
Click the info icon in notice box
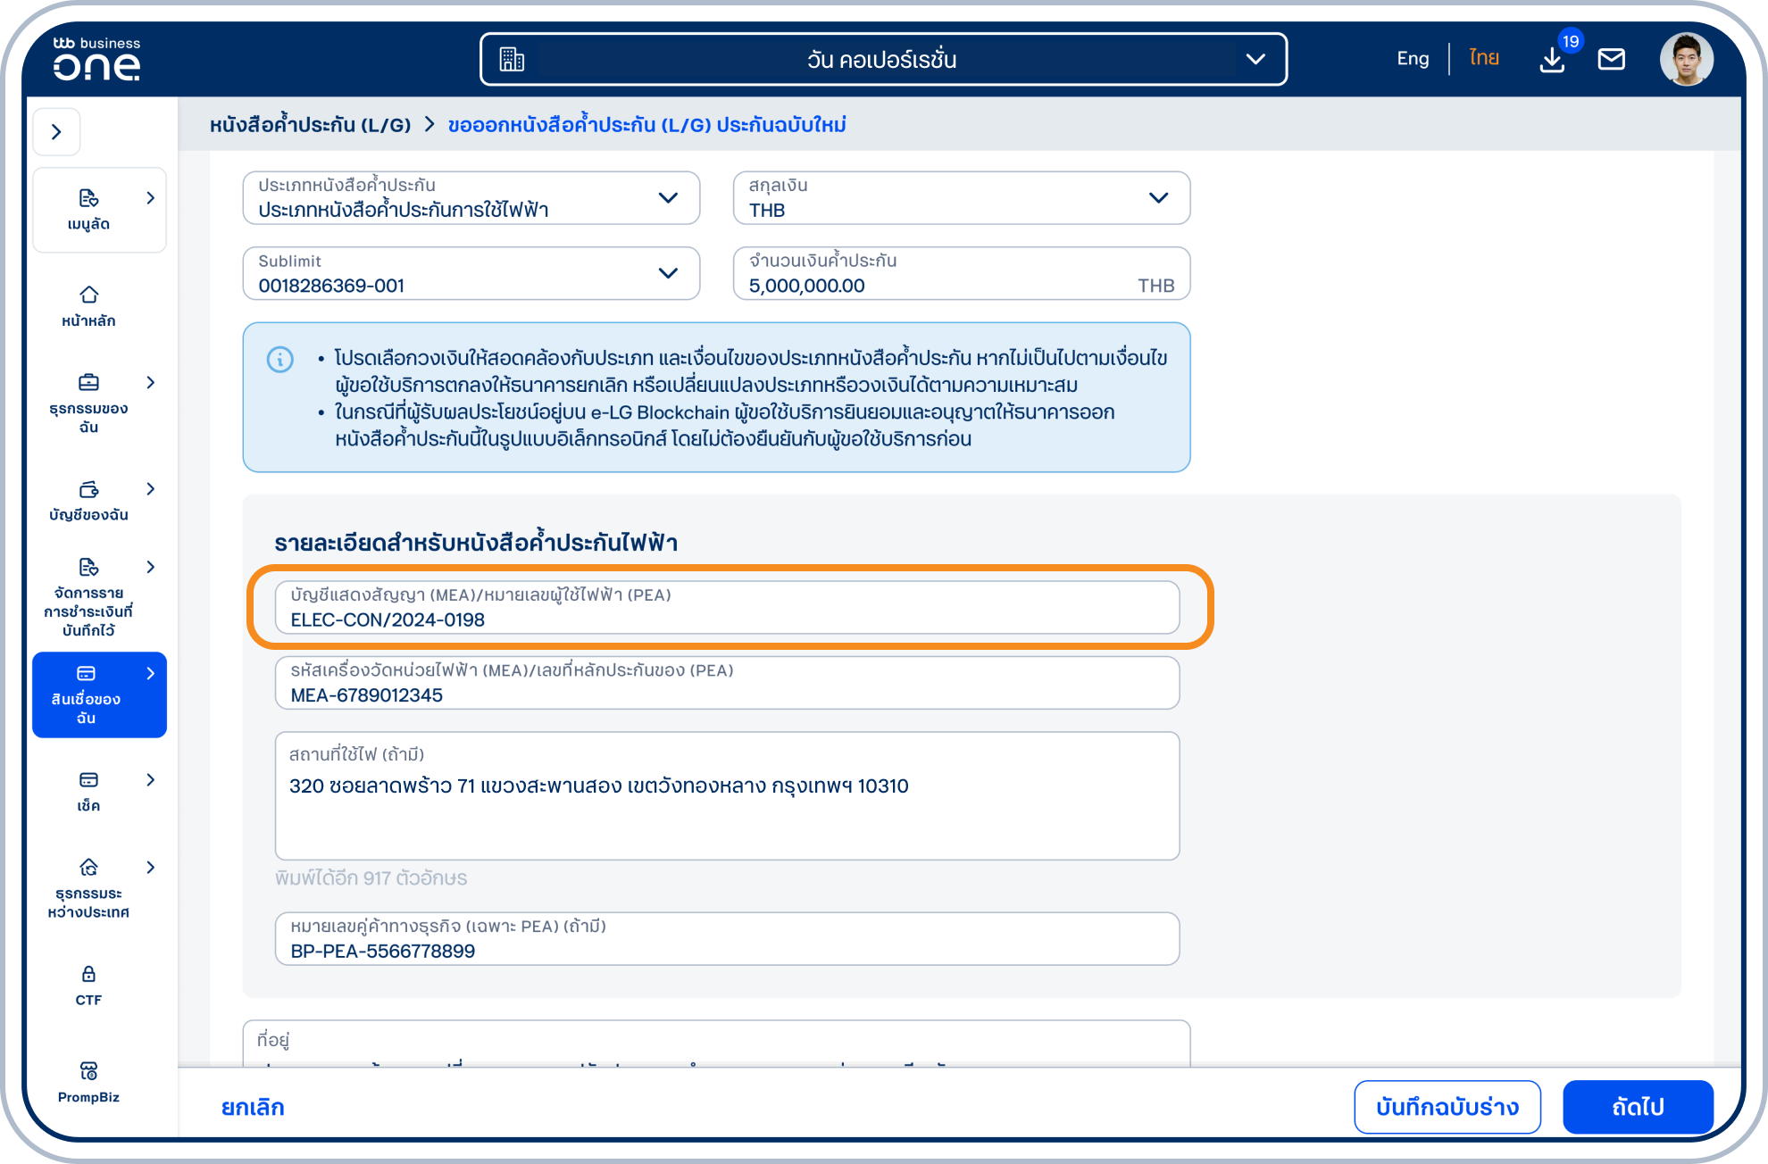[280, 360]
